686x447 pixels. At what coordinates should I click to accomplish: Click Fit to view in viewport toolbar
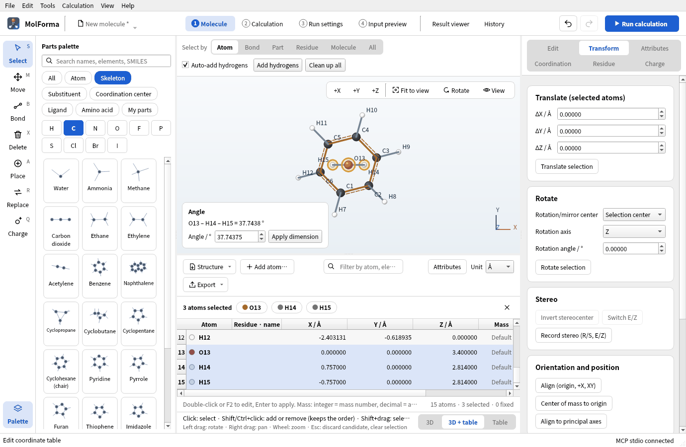(x=411, y=90)
